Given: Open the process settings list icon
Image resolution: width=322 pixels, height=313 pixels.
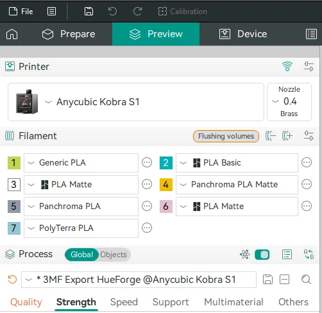Looking at the screenshot, I should pos(287,255).
